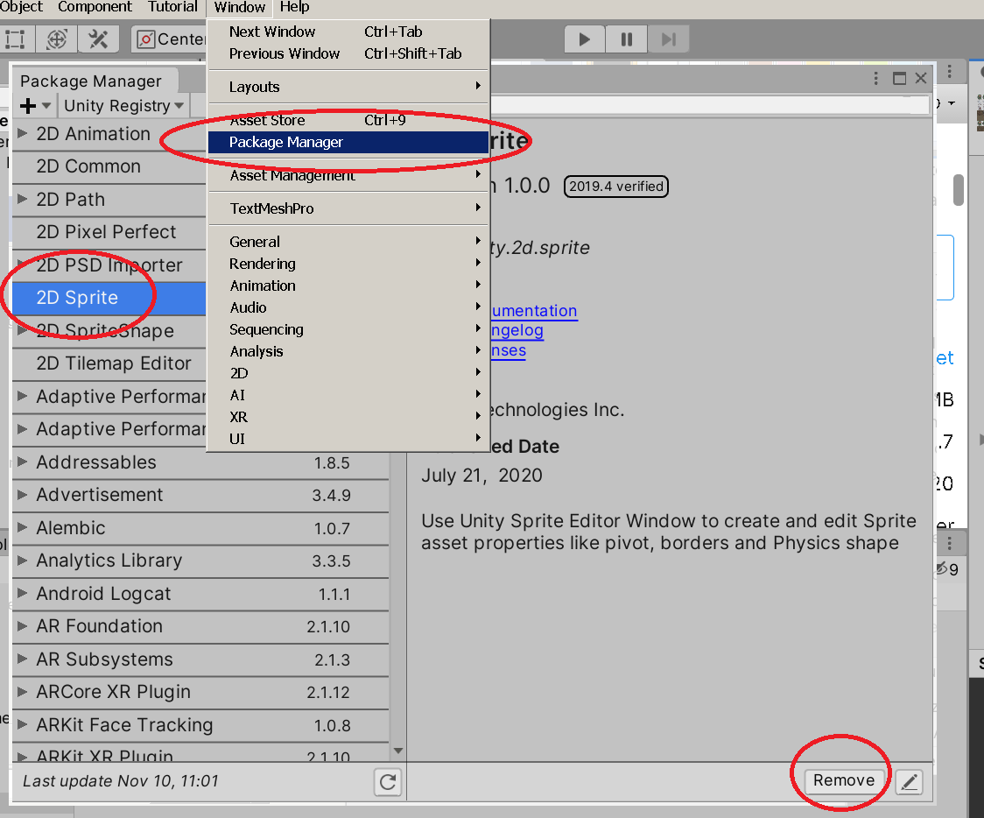984x818 pixels.
Task: Open the Component menu
Action: click(x=95, y=8)
